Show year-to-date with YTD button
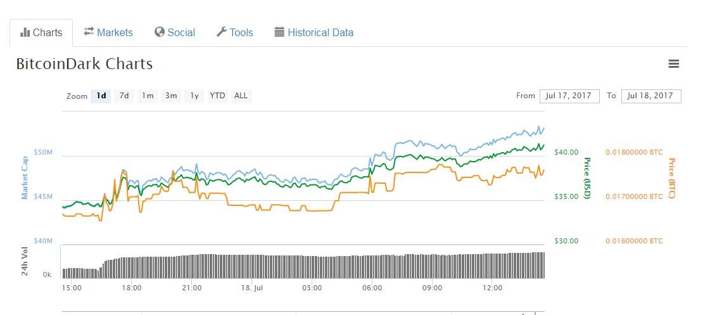 tap(217, 96)
